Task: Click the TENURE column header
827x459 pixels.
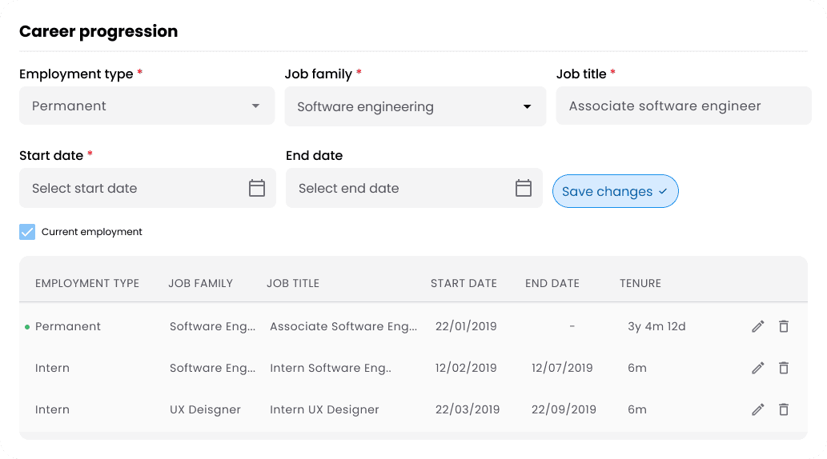Action: coord(640,284)
